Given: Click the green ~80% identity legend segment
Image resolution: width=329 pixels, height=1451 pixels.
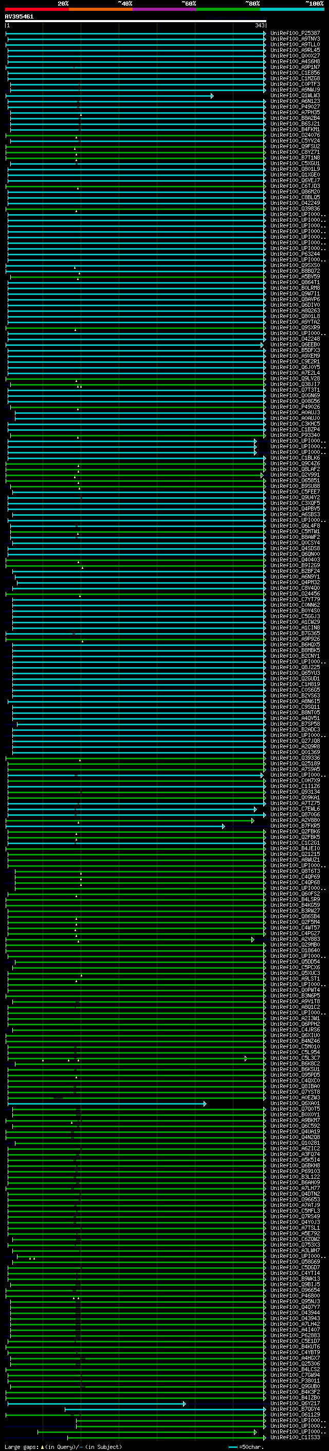Looking at the screenshot, I should tap(228, 9).
